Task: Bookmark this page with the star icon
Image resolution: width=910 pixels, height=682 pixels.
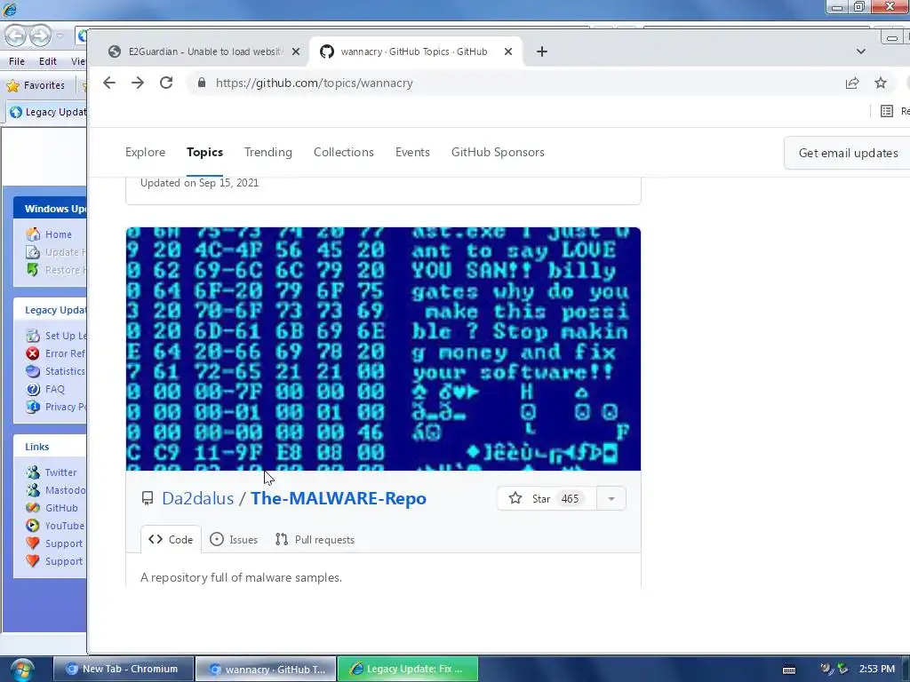Action: coord(881,83)
